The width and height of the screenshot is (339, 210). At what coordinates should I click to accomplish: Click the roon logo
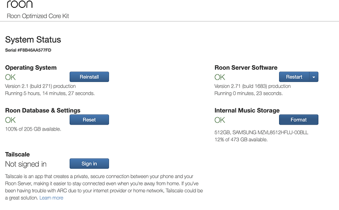click(x=20, y=4)
